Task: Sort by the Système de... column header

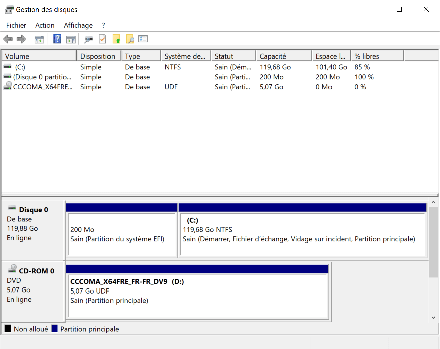Action: click(x=186, y=56)
